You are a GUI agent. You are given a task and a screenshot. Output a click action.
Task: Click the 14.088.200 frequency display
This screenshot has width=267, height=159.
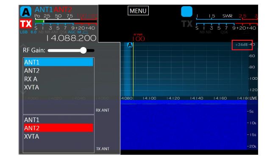click(71, 38)
